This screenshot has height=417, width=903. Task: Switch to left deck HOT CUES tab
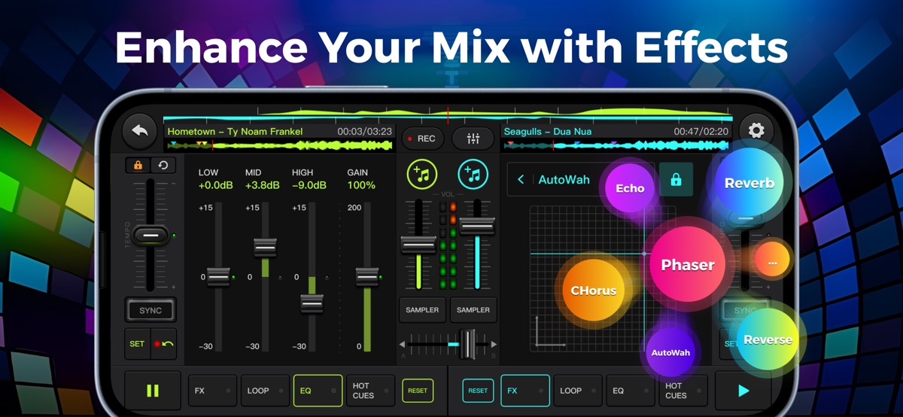[370, 391]
